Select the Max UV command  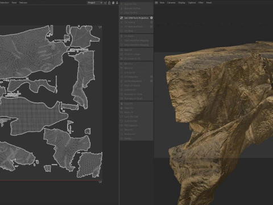click(136, 50)
